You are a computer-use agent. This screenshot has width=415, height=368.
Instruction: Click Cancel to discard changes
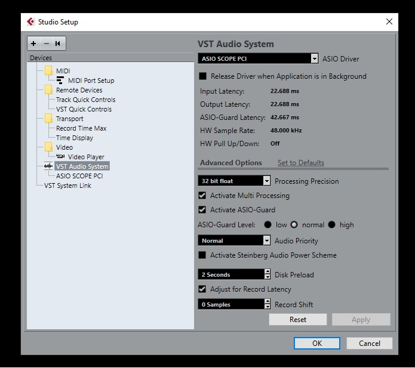[370, 343]
